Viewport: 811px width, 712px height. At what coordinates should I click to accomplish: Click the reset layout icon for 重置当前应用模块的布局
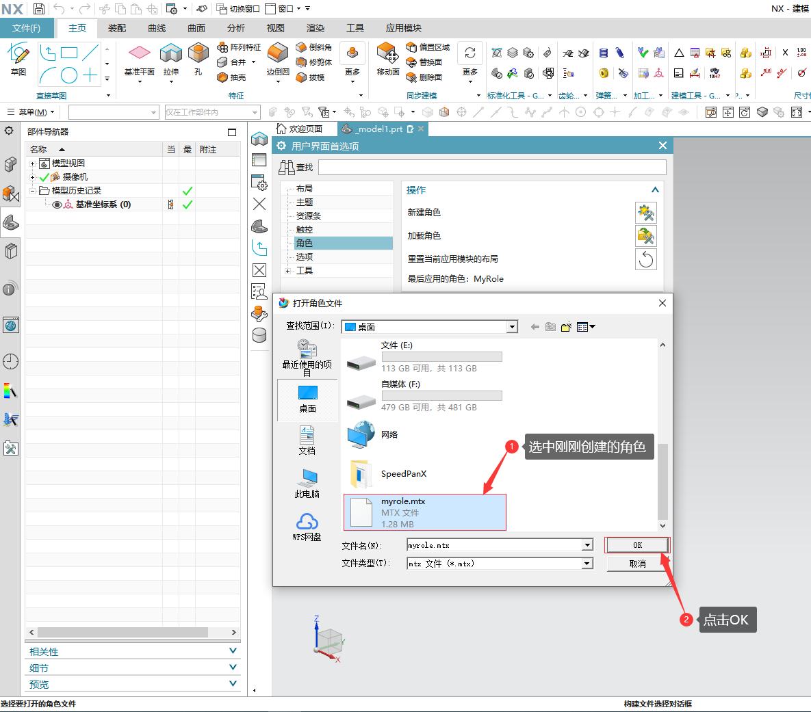645,259
